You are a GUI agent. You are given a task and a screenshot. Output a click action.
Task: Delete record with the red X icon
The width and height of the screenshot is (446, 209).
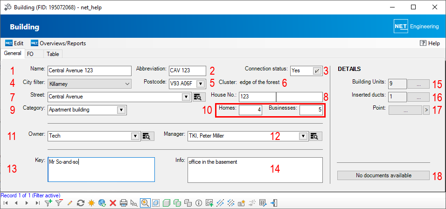click(x=112, y=203)
